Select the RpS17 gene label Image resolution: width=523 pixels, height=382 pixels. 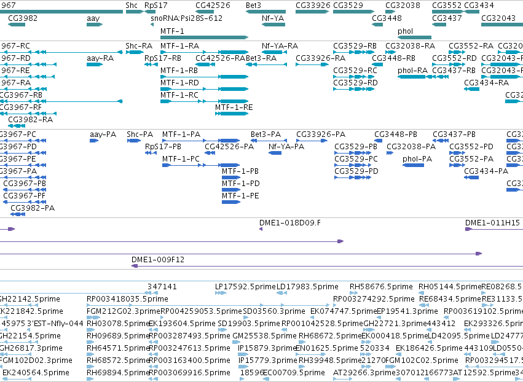[155, 6]
